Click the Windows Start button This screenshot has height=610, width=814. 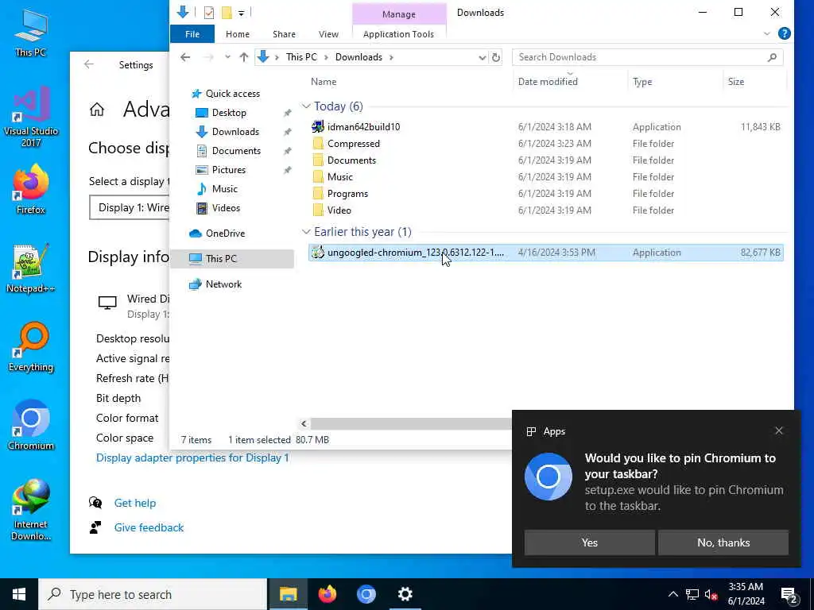(19, 594)
